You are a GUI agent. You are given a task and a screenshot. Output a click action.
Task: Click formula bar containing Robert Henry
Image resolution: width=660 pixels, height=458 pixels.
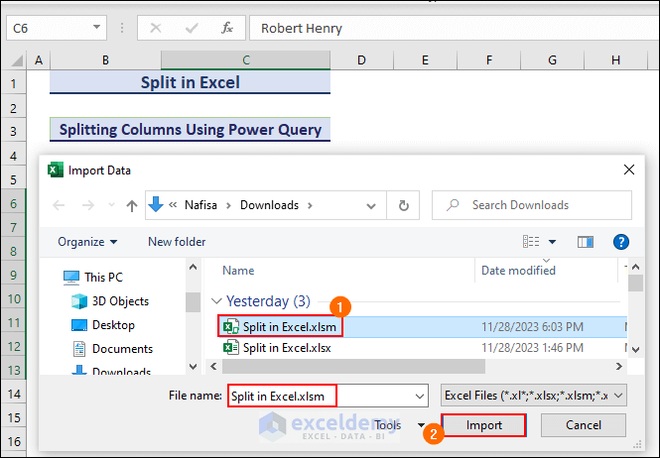point(455,28)
